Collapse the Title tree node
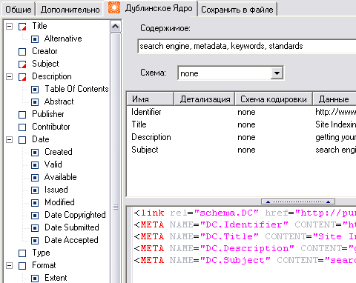356x283 pixels. [x=9, y=26]
